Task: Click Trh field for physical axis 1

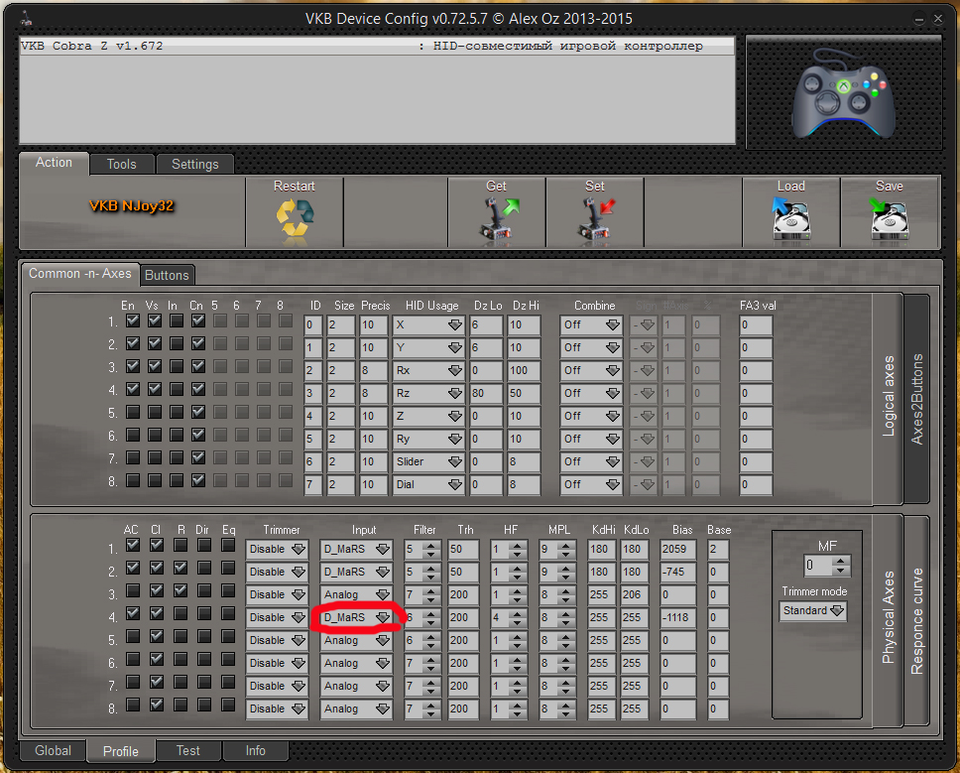Action: 463,549
